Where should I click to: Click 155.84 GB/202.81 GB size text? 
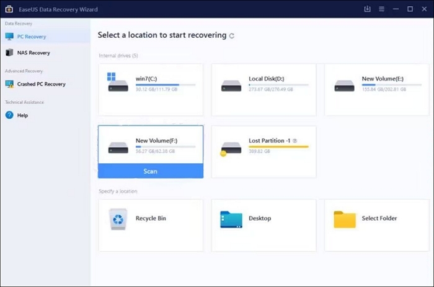point(384,89)
